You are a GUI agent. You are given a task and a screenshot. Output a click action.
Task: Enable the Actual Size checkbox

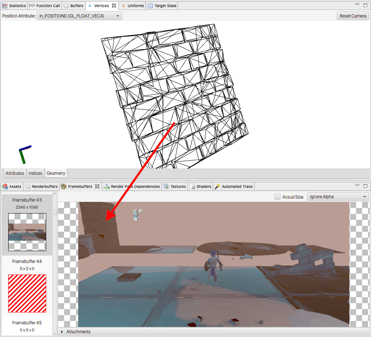[277, 197]
